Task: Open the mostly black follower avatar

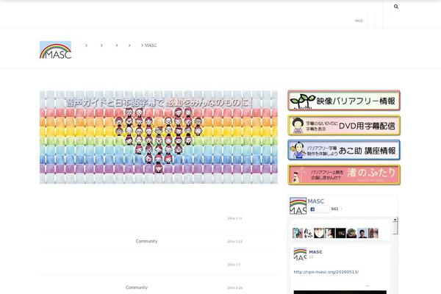Action: coord(340,233)
